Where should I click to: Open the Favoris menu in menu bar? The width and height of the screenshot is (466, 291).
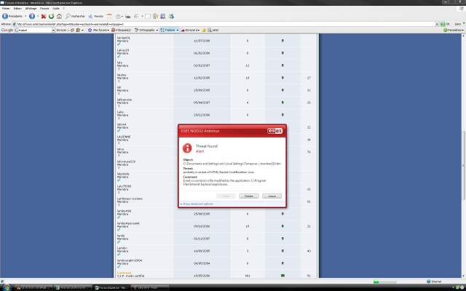(x=45, y=9)
